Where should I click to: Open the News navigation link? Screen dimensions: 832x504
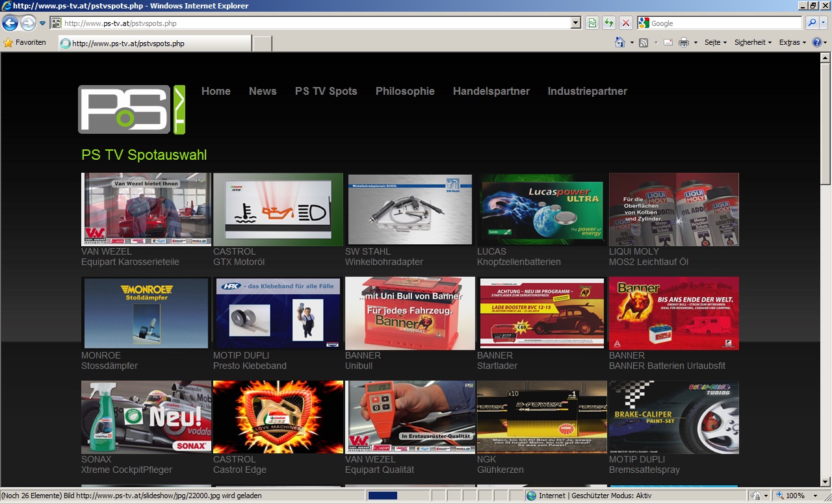pos(263,91)
